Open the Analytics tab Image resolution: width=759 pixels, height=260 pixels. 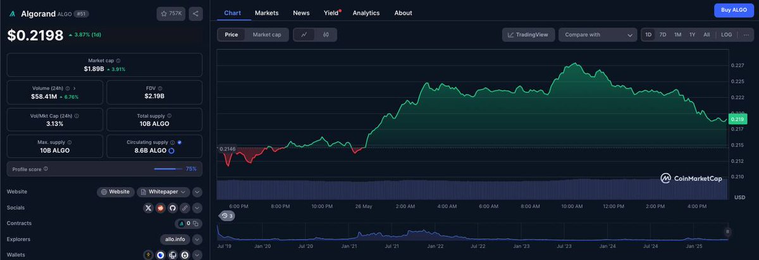[x=366, y=13]
